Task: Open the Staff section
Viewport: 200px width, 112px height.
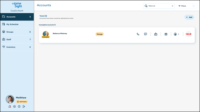Action: point(17,40)
